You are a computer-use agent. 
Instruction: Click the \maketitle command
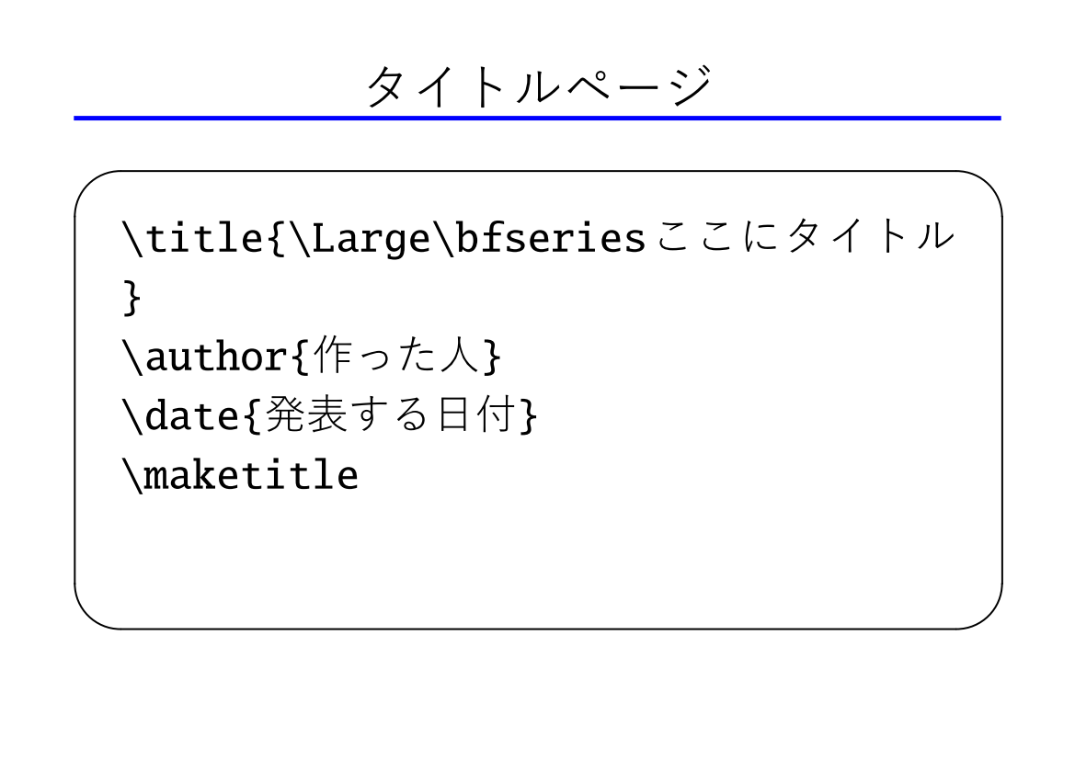[240, 475]
